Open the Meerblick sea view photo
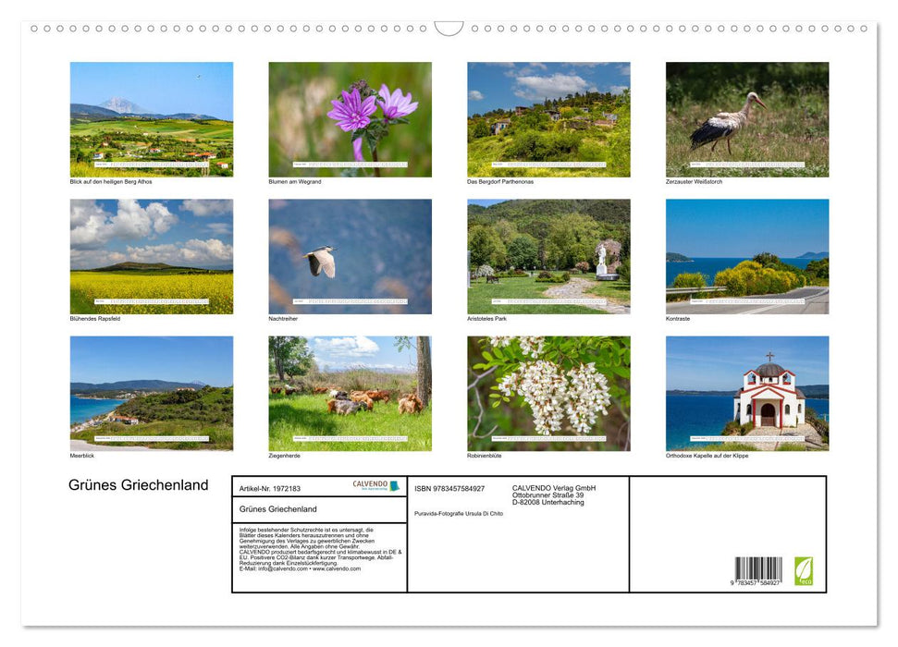The width and height of the screenshot is (898, 647). (152, 393)
